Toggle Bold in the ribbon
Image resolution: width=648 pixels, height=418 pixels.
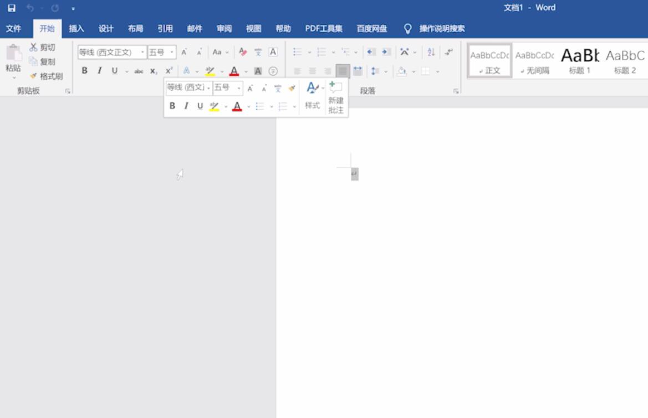coord(84,70)
